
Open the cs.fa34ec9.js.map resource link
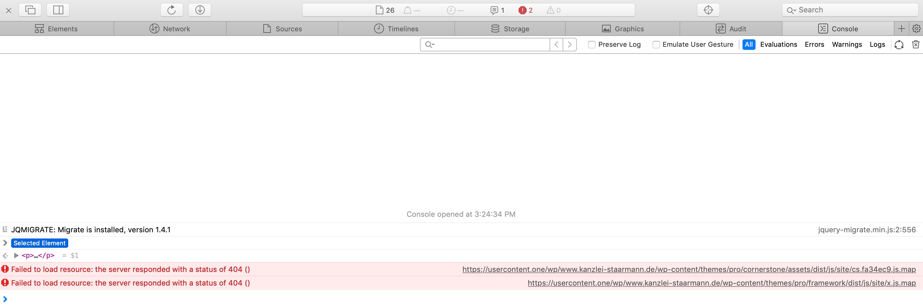click(x=689, y=269)
